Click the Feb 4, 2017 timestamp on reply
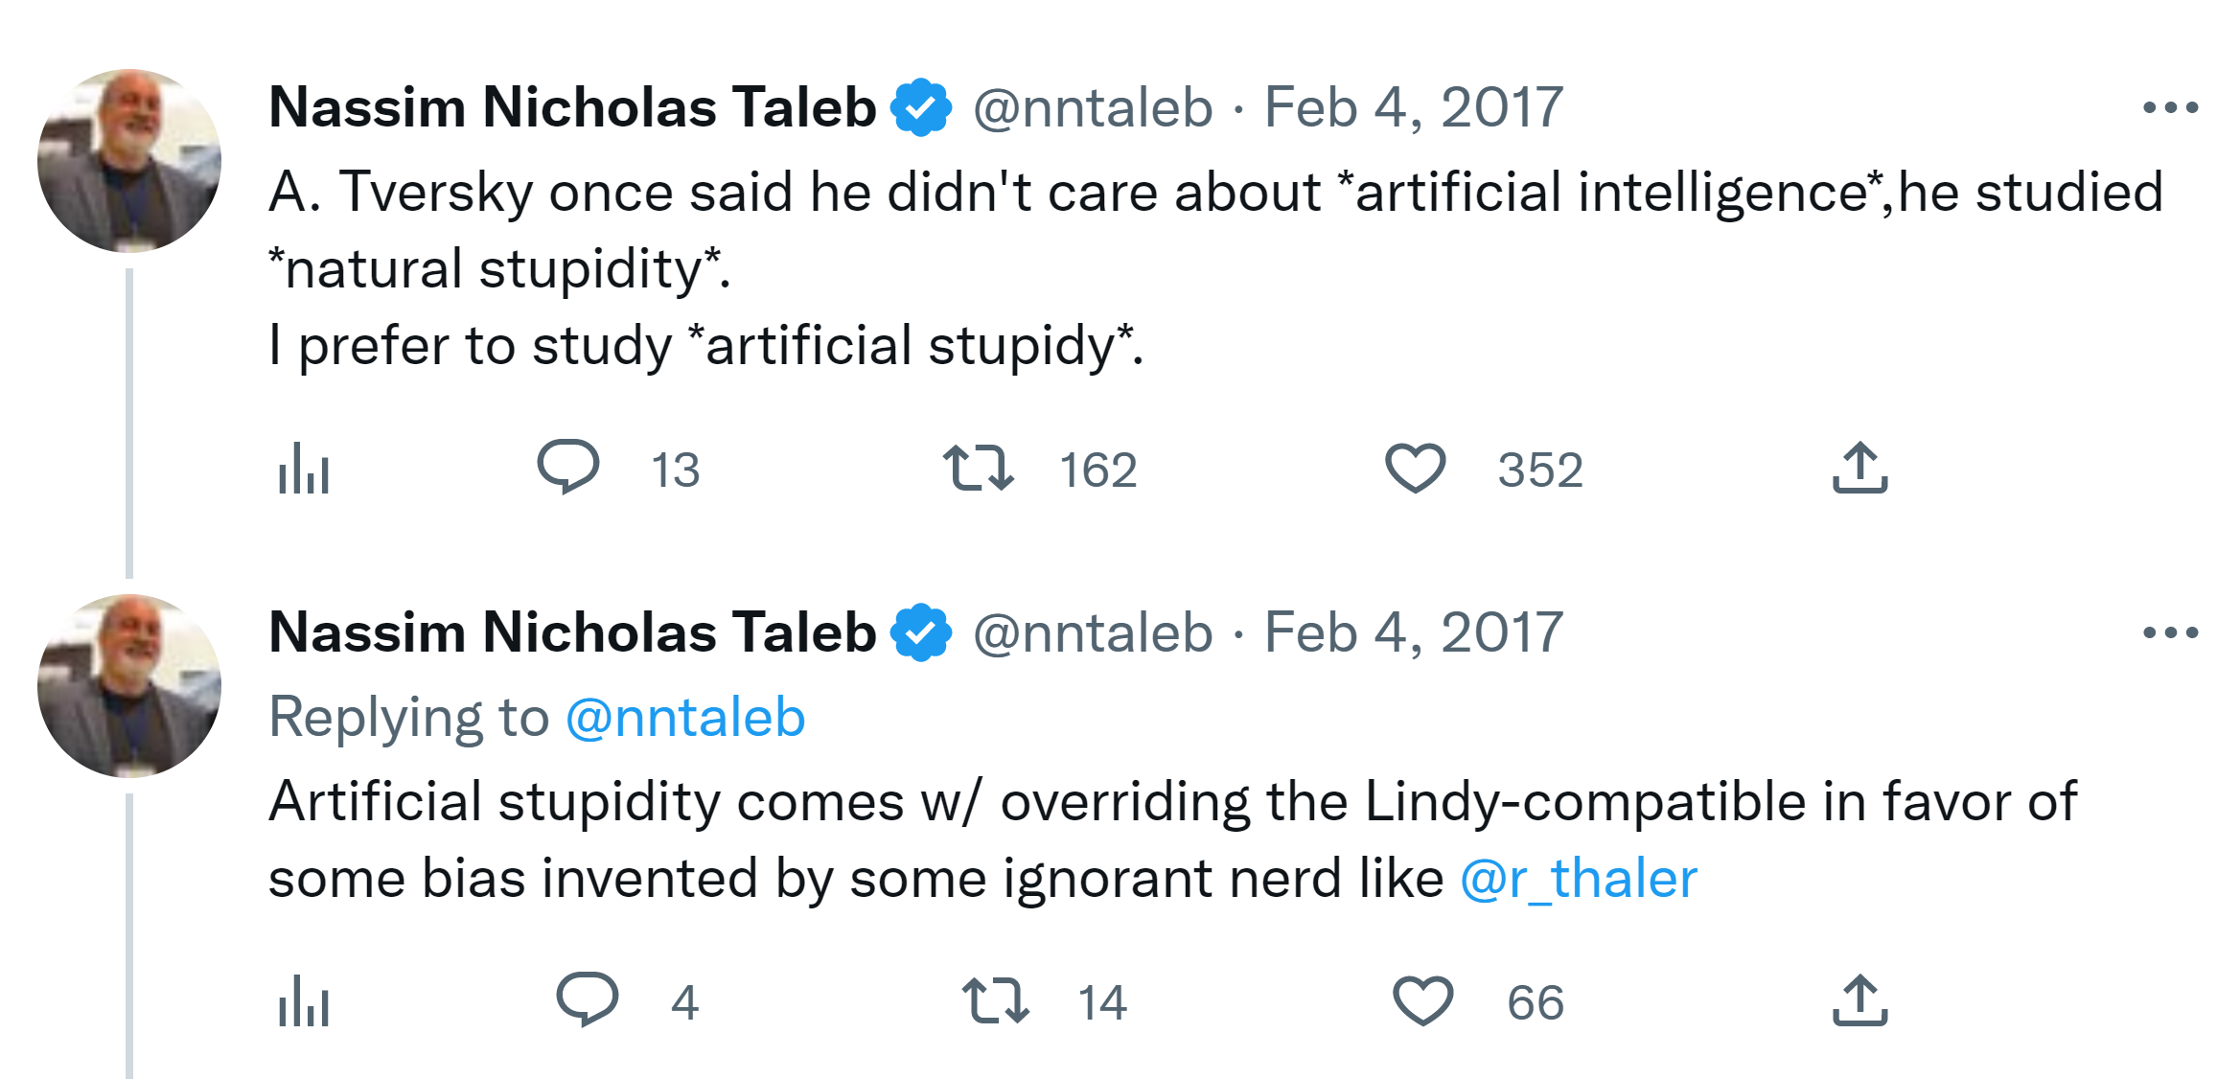This screenshot has height=1079, width=2240. coord(1413,632)
